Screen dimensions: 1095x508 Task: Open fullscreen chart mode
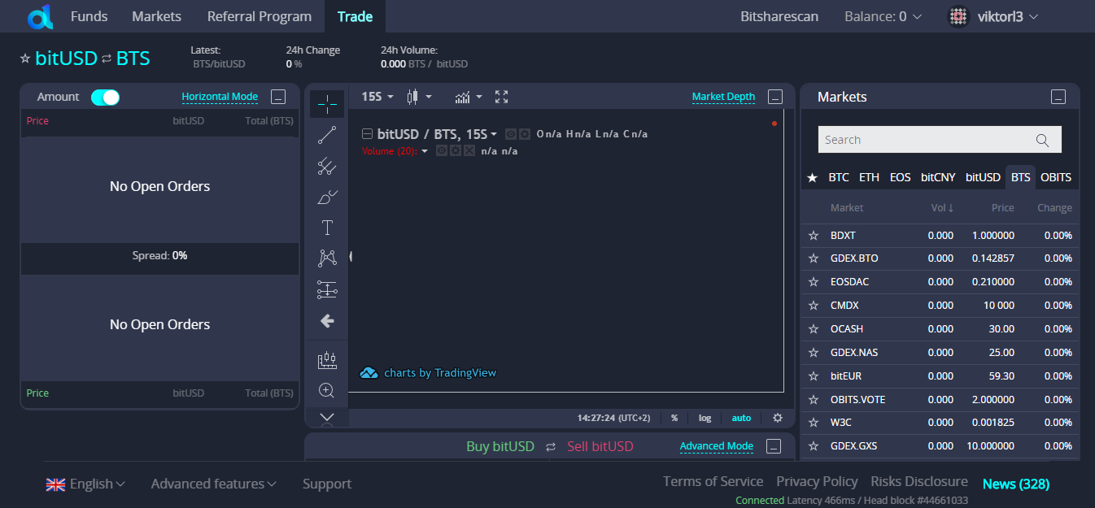(501, 97)
